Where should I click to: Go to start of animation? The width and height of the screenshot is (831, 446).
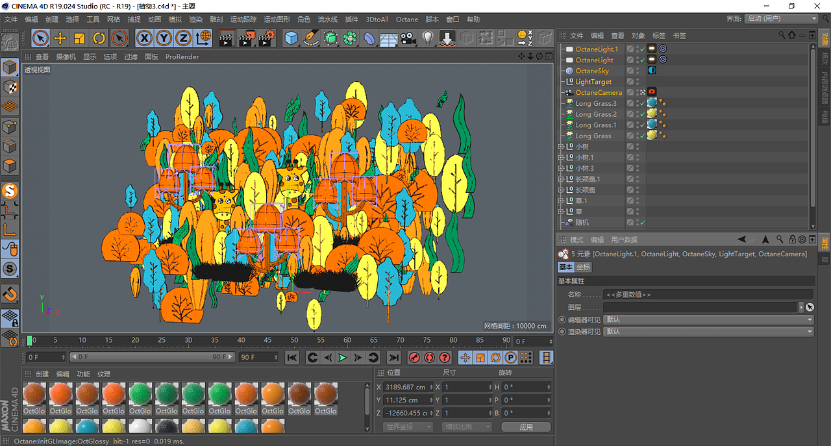pos(292,358)
